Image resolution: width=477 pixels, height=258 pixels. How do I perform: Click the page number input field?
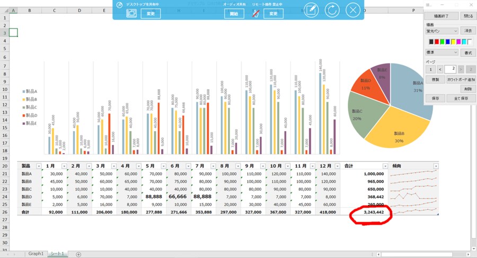coord(450,69)
